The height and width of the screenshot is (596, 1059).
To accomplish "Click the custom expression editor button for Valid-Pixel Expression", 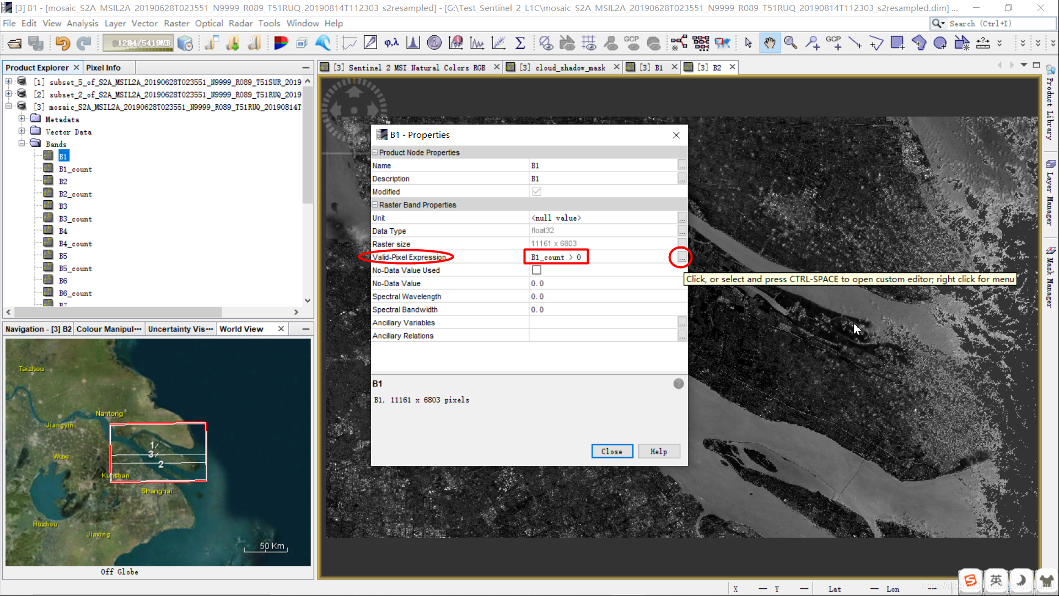I will (680, 256).
